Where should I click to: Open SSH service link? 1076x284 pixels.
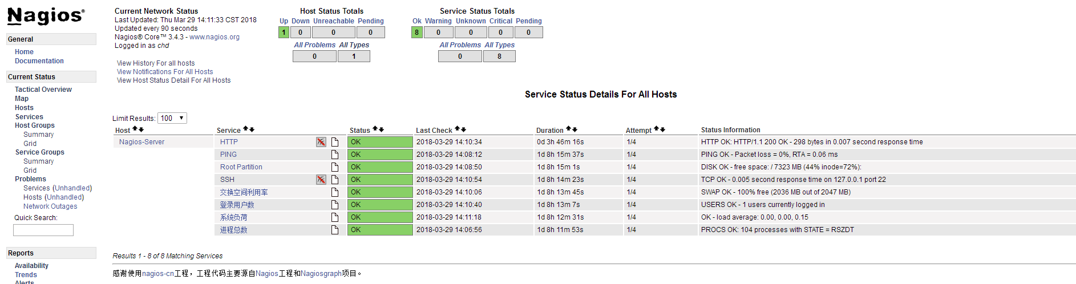(x=227, y=180)
